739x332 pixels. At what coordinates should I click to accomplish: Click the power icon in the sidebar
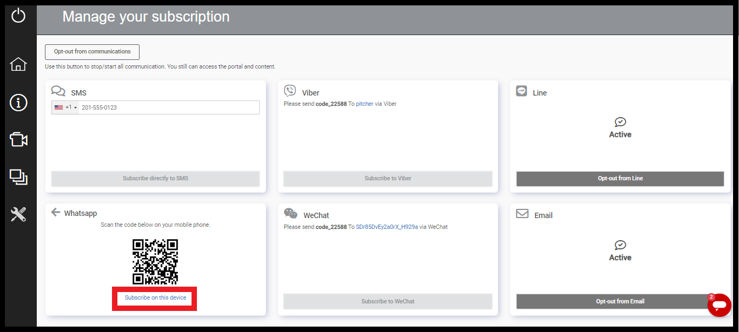18,15
